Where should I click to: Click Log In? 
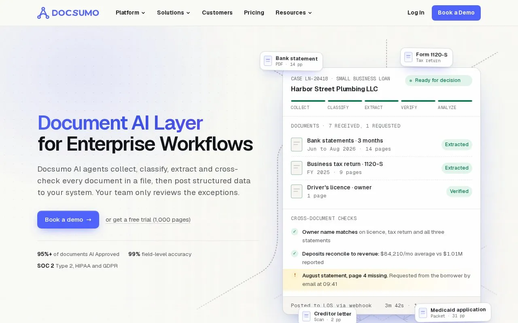tap(416, 13)
